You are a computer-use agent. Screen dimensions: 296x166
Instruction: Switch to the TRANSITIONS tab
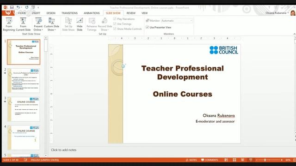[69, 13]
